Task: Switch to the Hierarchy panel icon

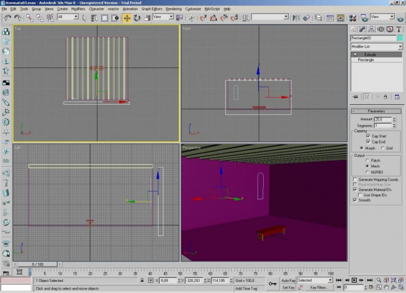Action: pos(371,29)
